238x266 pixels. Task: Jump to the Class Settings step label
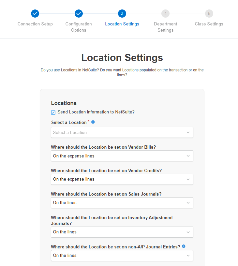(209, 24)
